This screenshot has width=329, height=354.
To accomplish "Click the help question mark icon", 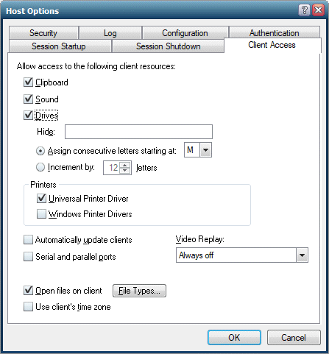I will (304, 10).
